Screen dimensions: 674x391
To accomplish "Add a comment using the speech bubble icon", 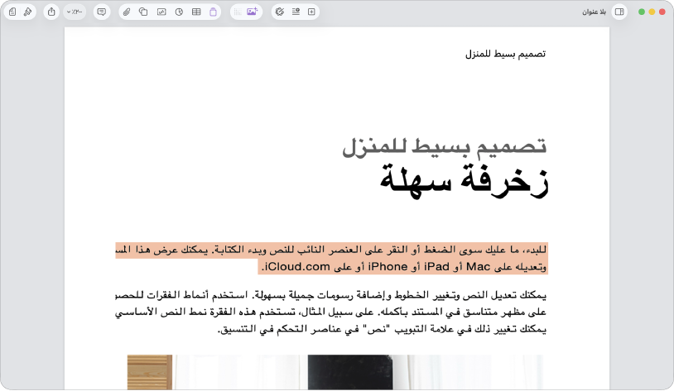I will pos(102,12).
